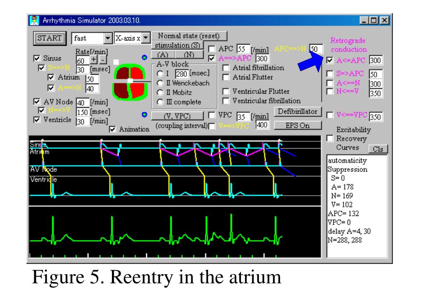
Task: Open the fast speed dropdown
Action: [108, 38]
